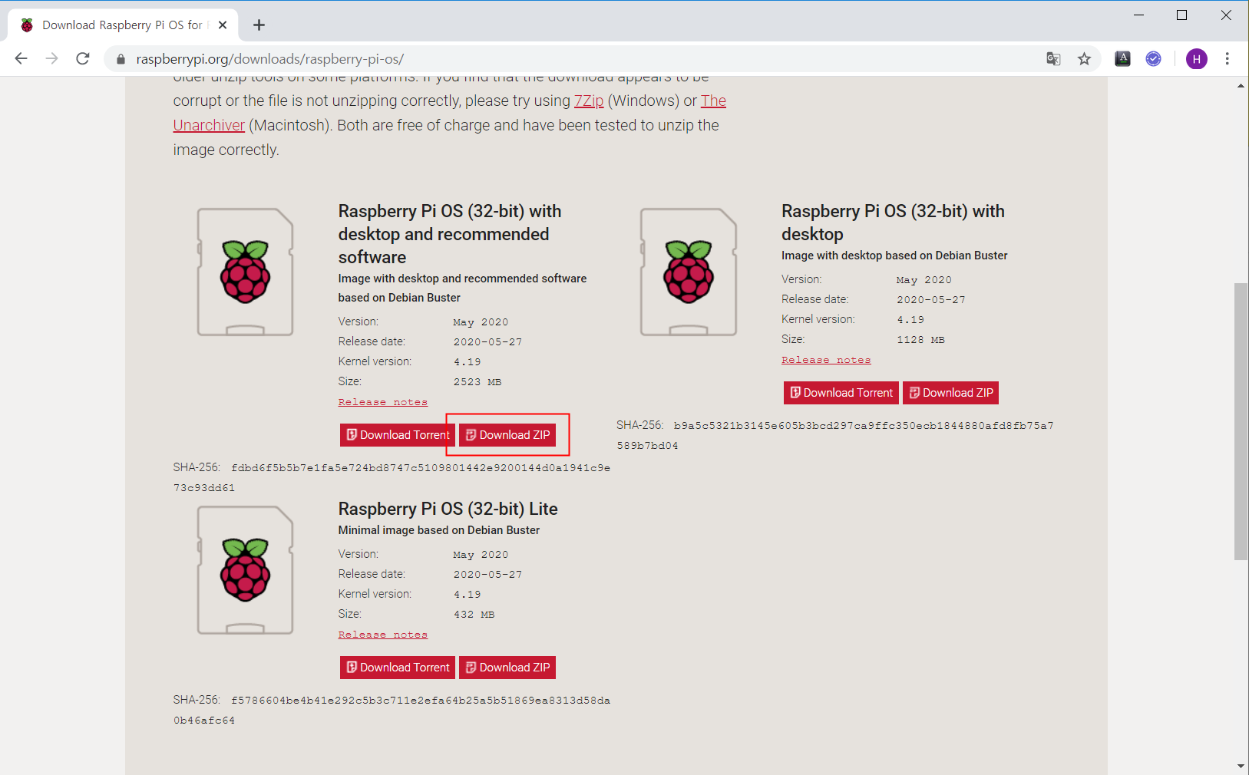
Task: Click the dark 'A' extension icon
Action: pos(1122,59)
